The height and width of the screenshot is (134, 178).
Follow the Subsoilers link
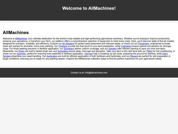(63, 51)
